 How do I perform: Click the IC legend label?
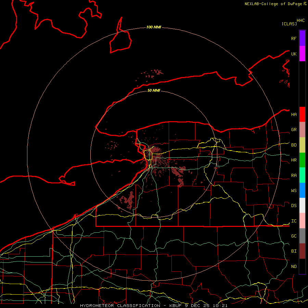pyautogui.click(x=294, y=221)
